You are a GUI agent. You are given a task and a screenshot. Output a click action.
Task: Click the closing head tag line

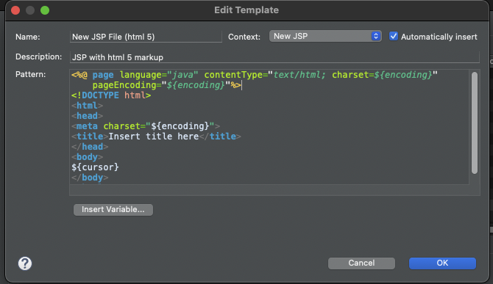[90, 147]
